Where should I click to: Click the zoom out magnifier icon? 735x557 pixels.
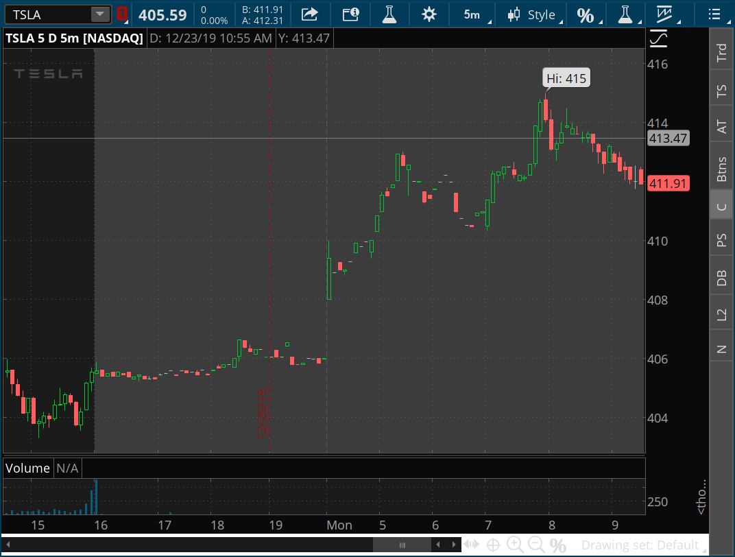pyautogui.click(x=536, y=545)
